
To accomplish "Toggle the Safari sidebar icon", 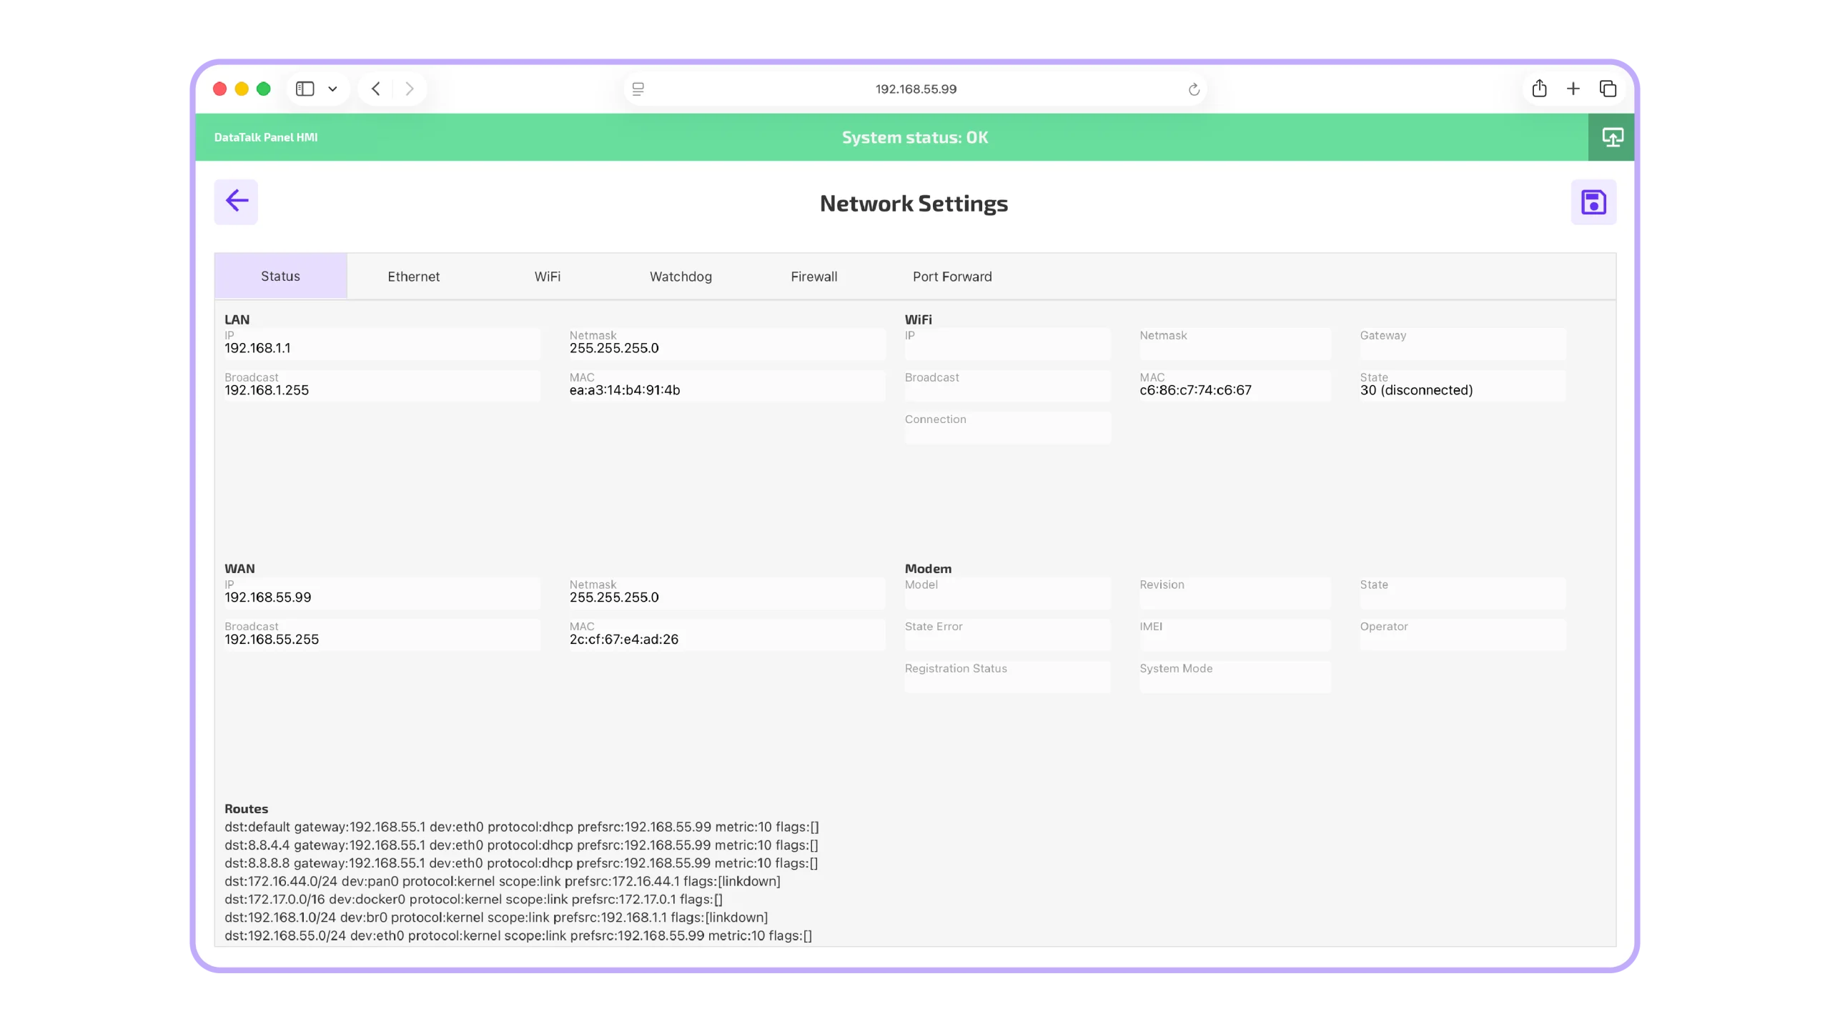I will [305, 89].
